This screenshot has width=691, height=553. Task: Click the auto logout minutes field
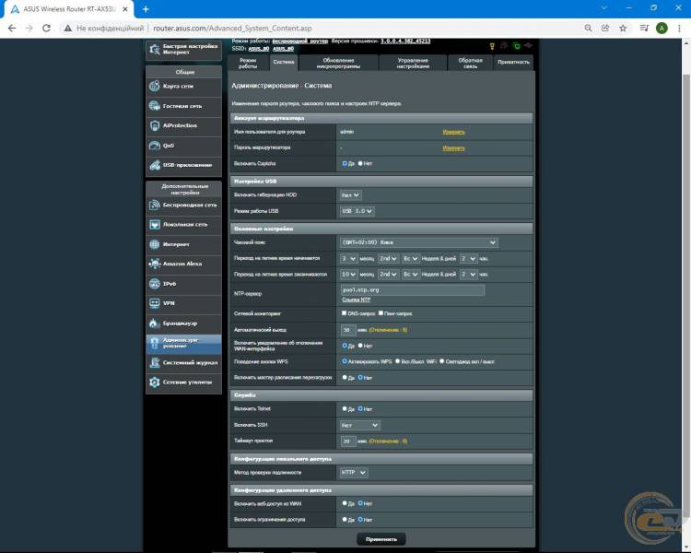(x=347, y=330)
